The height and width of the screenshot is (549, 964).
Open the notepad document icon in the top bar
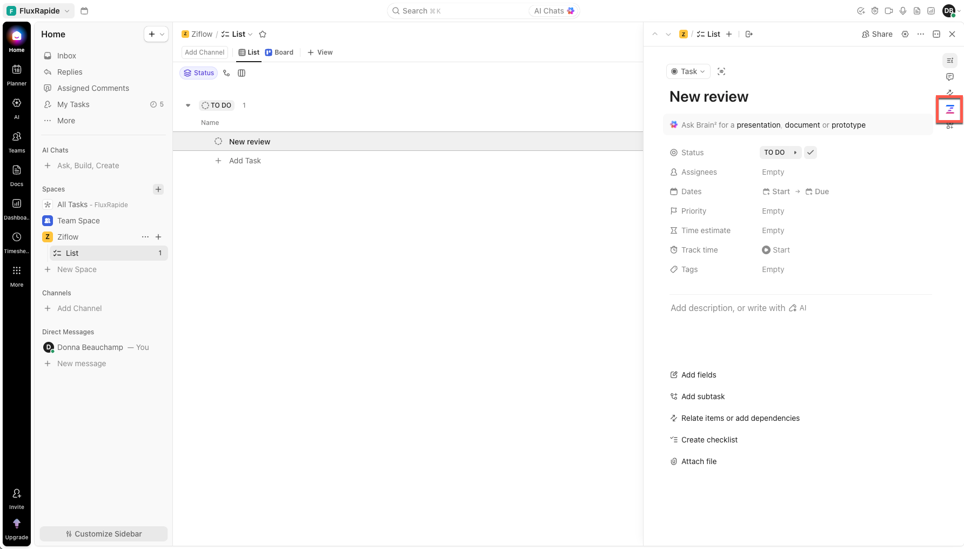click(917, 11)
